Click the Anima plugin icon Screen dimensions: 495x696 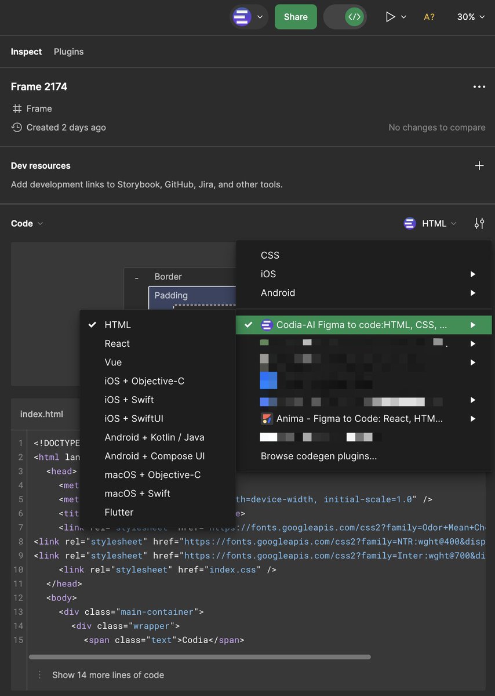point(267,418)
